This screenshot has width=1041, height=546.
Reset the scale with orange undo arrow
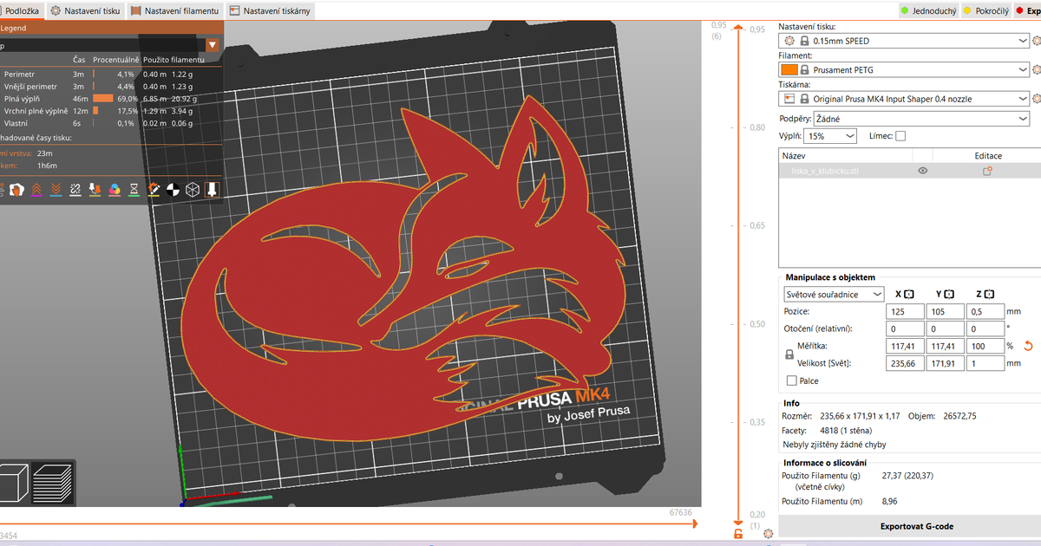pyautogui.click(x=1029, y=346)
